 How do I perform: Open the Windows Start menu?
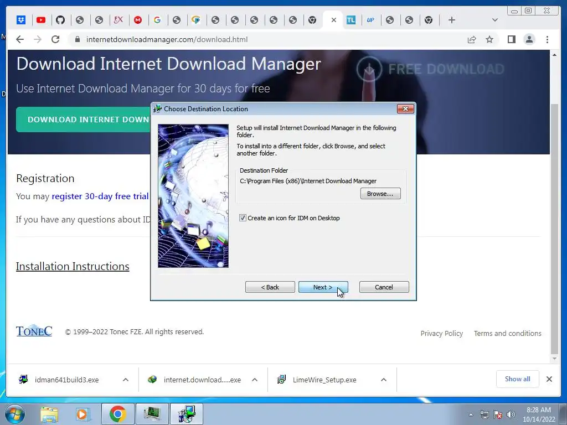[x=15, y=414]
